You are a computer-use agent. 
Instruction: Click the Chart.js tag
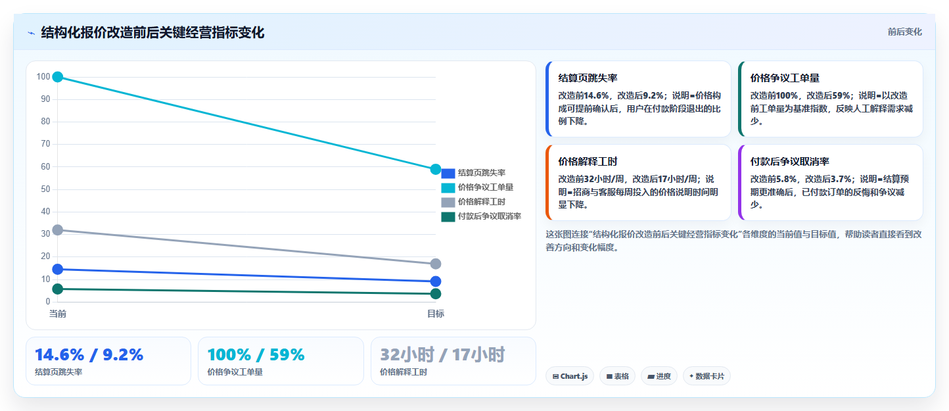(x=570, y=376)
